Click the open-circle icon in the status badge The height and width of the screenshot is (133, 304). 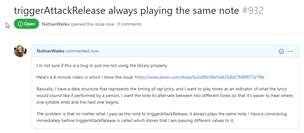coord(21,24)
